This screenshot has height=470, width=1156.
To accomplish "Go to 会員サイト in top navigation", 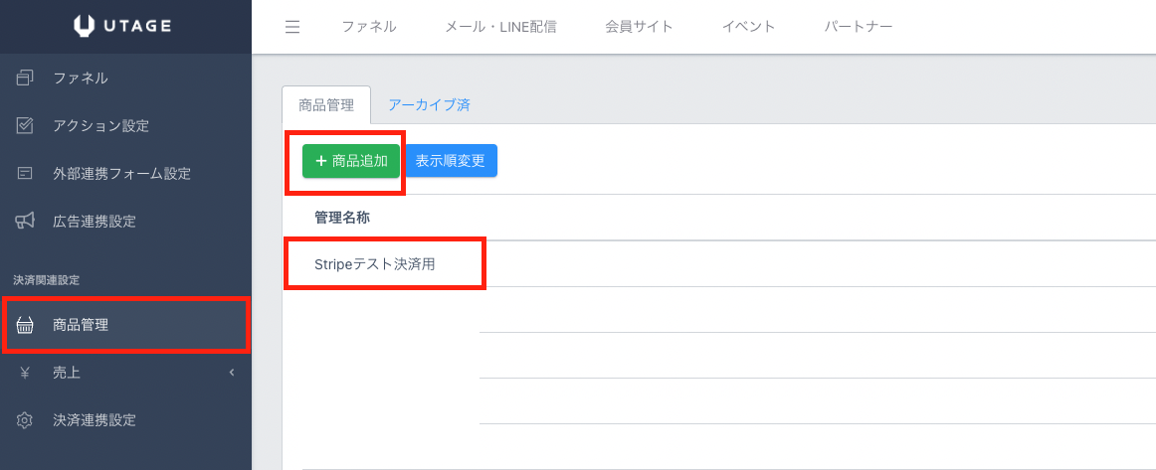I will [639, 27].
